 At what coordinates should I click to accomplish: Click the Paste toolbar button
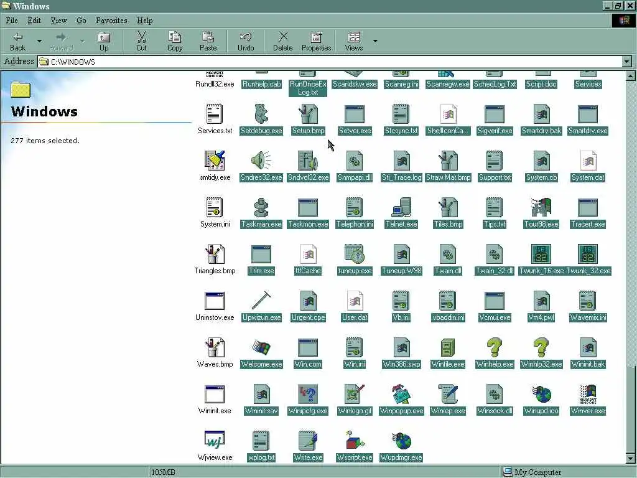(208, 41)
